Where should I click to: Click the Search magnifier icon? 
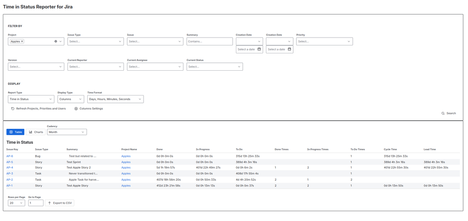click(x=443, y=113)
